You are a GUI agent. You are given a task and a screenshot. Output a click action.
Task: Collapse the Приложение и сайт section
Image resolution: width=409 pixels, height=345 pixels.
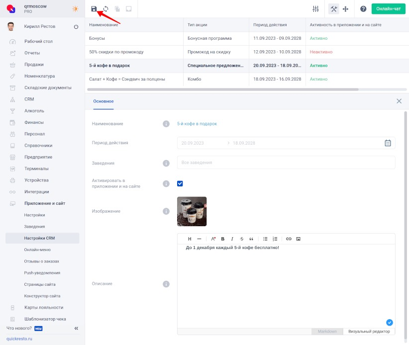point(45,203)
